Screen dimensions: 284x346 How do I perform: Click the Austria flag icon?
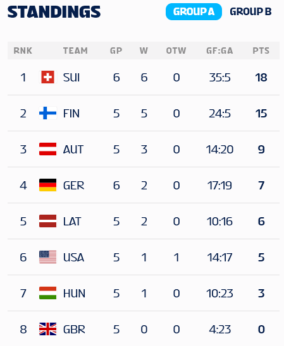pos(47,149)
